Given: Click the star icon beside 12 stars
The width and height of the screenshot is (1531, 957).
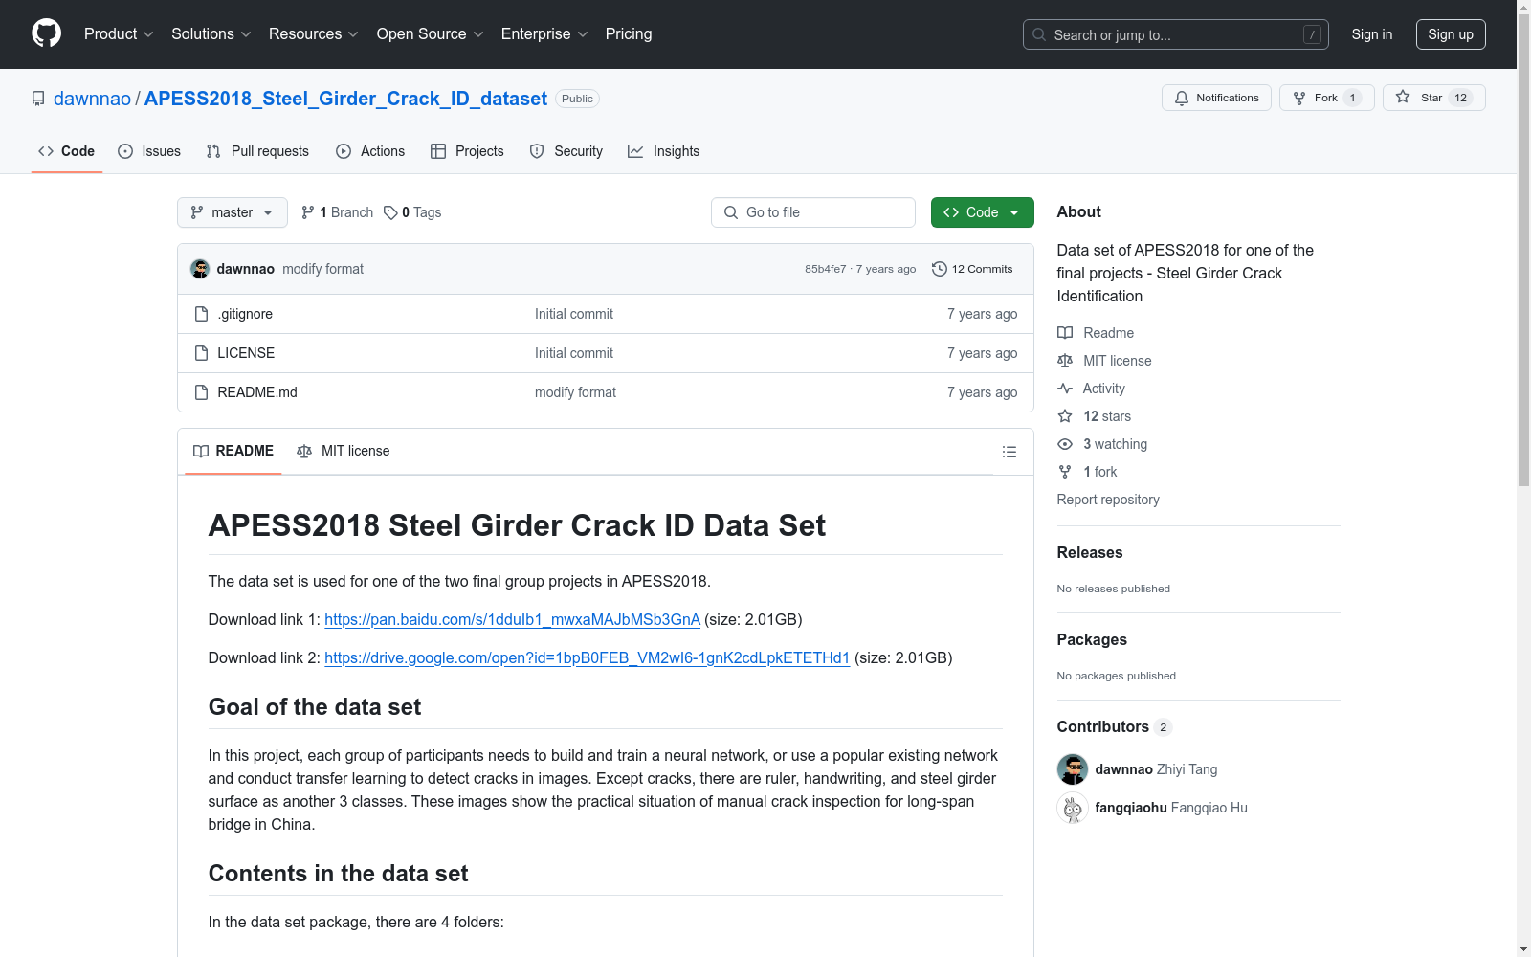Looking at the screenshot, I should (1065, 416).
